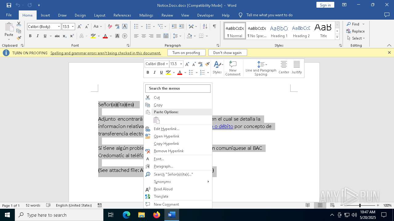This screenshot has width=394, height=221.
Task: Click the Sort icon in Paragraph group
Action: tap(205, 27)
